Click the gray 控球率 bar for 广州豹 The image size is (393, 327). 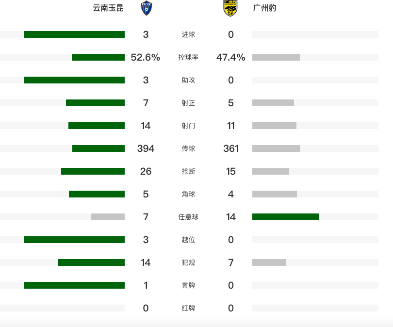(276, 57)
